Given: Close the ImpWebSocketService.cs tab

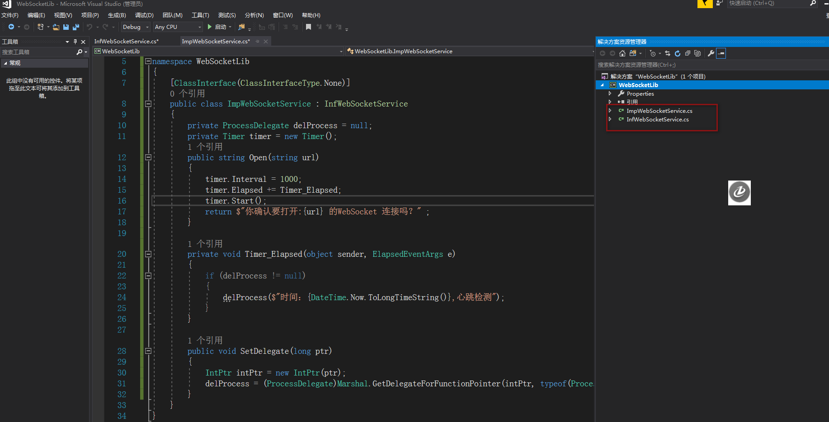Looking at the screenshot, I should [266, 42].
